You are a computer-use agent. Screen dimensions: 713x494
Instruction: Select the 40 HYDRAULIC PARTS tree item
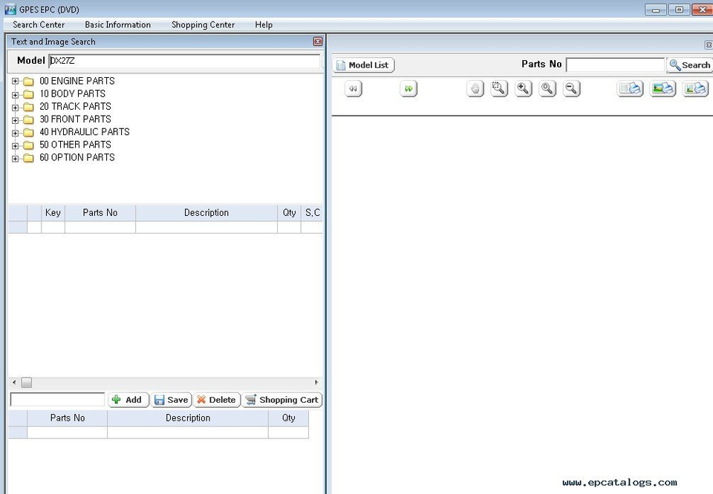(85, 132)
